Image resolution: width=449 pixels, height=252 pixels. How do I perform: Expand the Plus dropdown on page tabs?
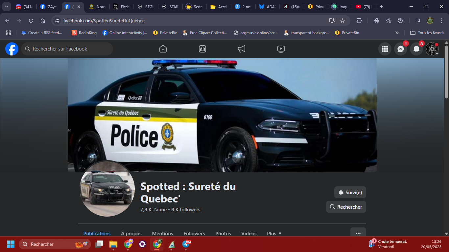274,233
